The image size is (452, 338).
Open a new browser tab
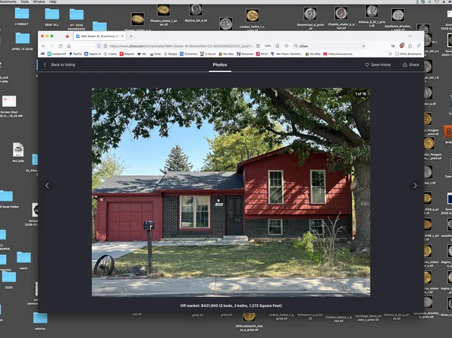pos(131,36)
